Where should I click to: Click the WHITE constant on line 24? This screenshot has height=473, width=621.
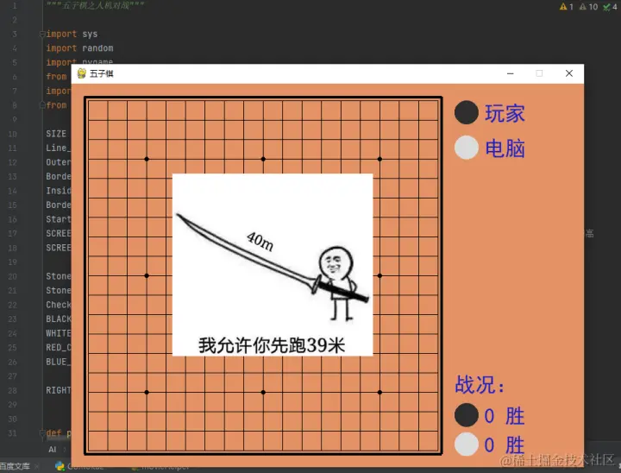tap(59, 333)
